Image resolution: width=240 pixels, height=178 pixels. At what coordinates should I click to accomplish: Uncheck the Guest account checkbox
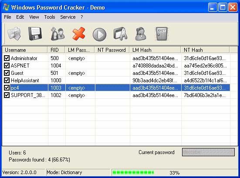pos(7,73)
